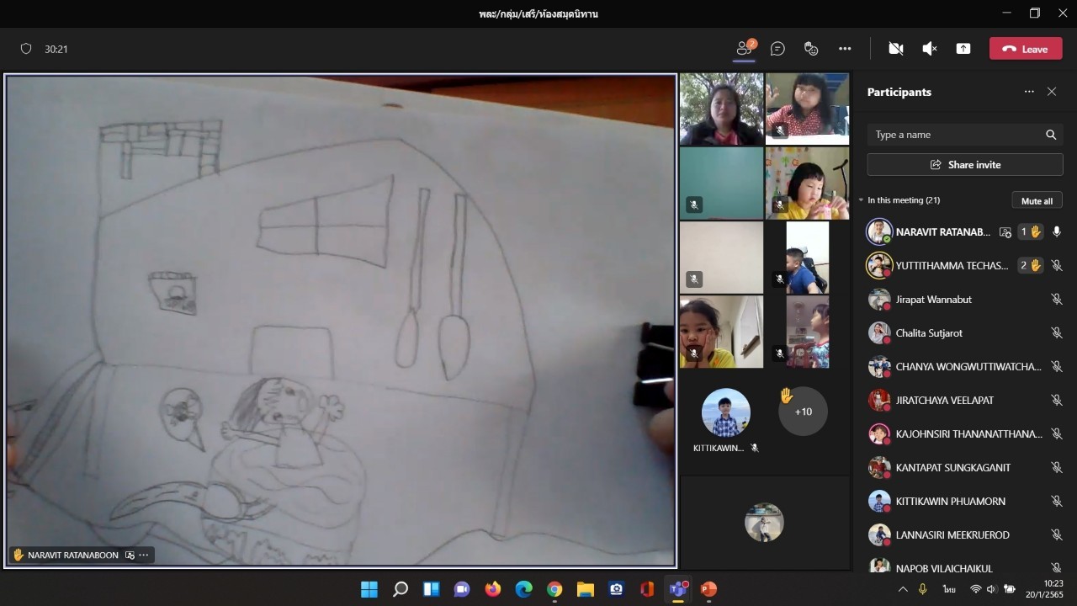The width and height of the screenshot is (1077, 606).
Task: Show the participants panel icon in toolbar
Action: (x=744, y=49)
